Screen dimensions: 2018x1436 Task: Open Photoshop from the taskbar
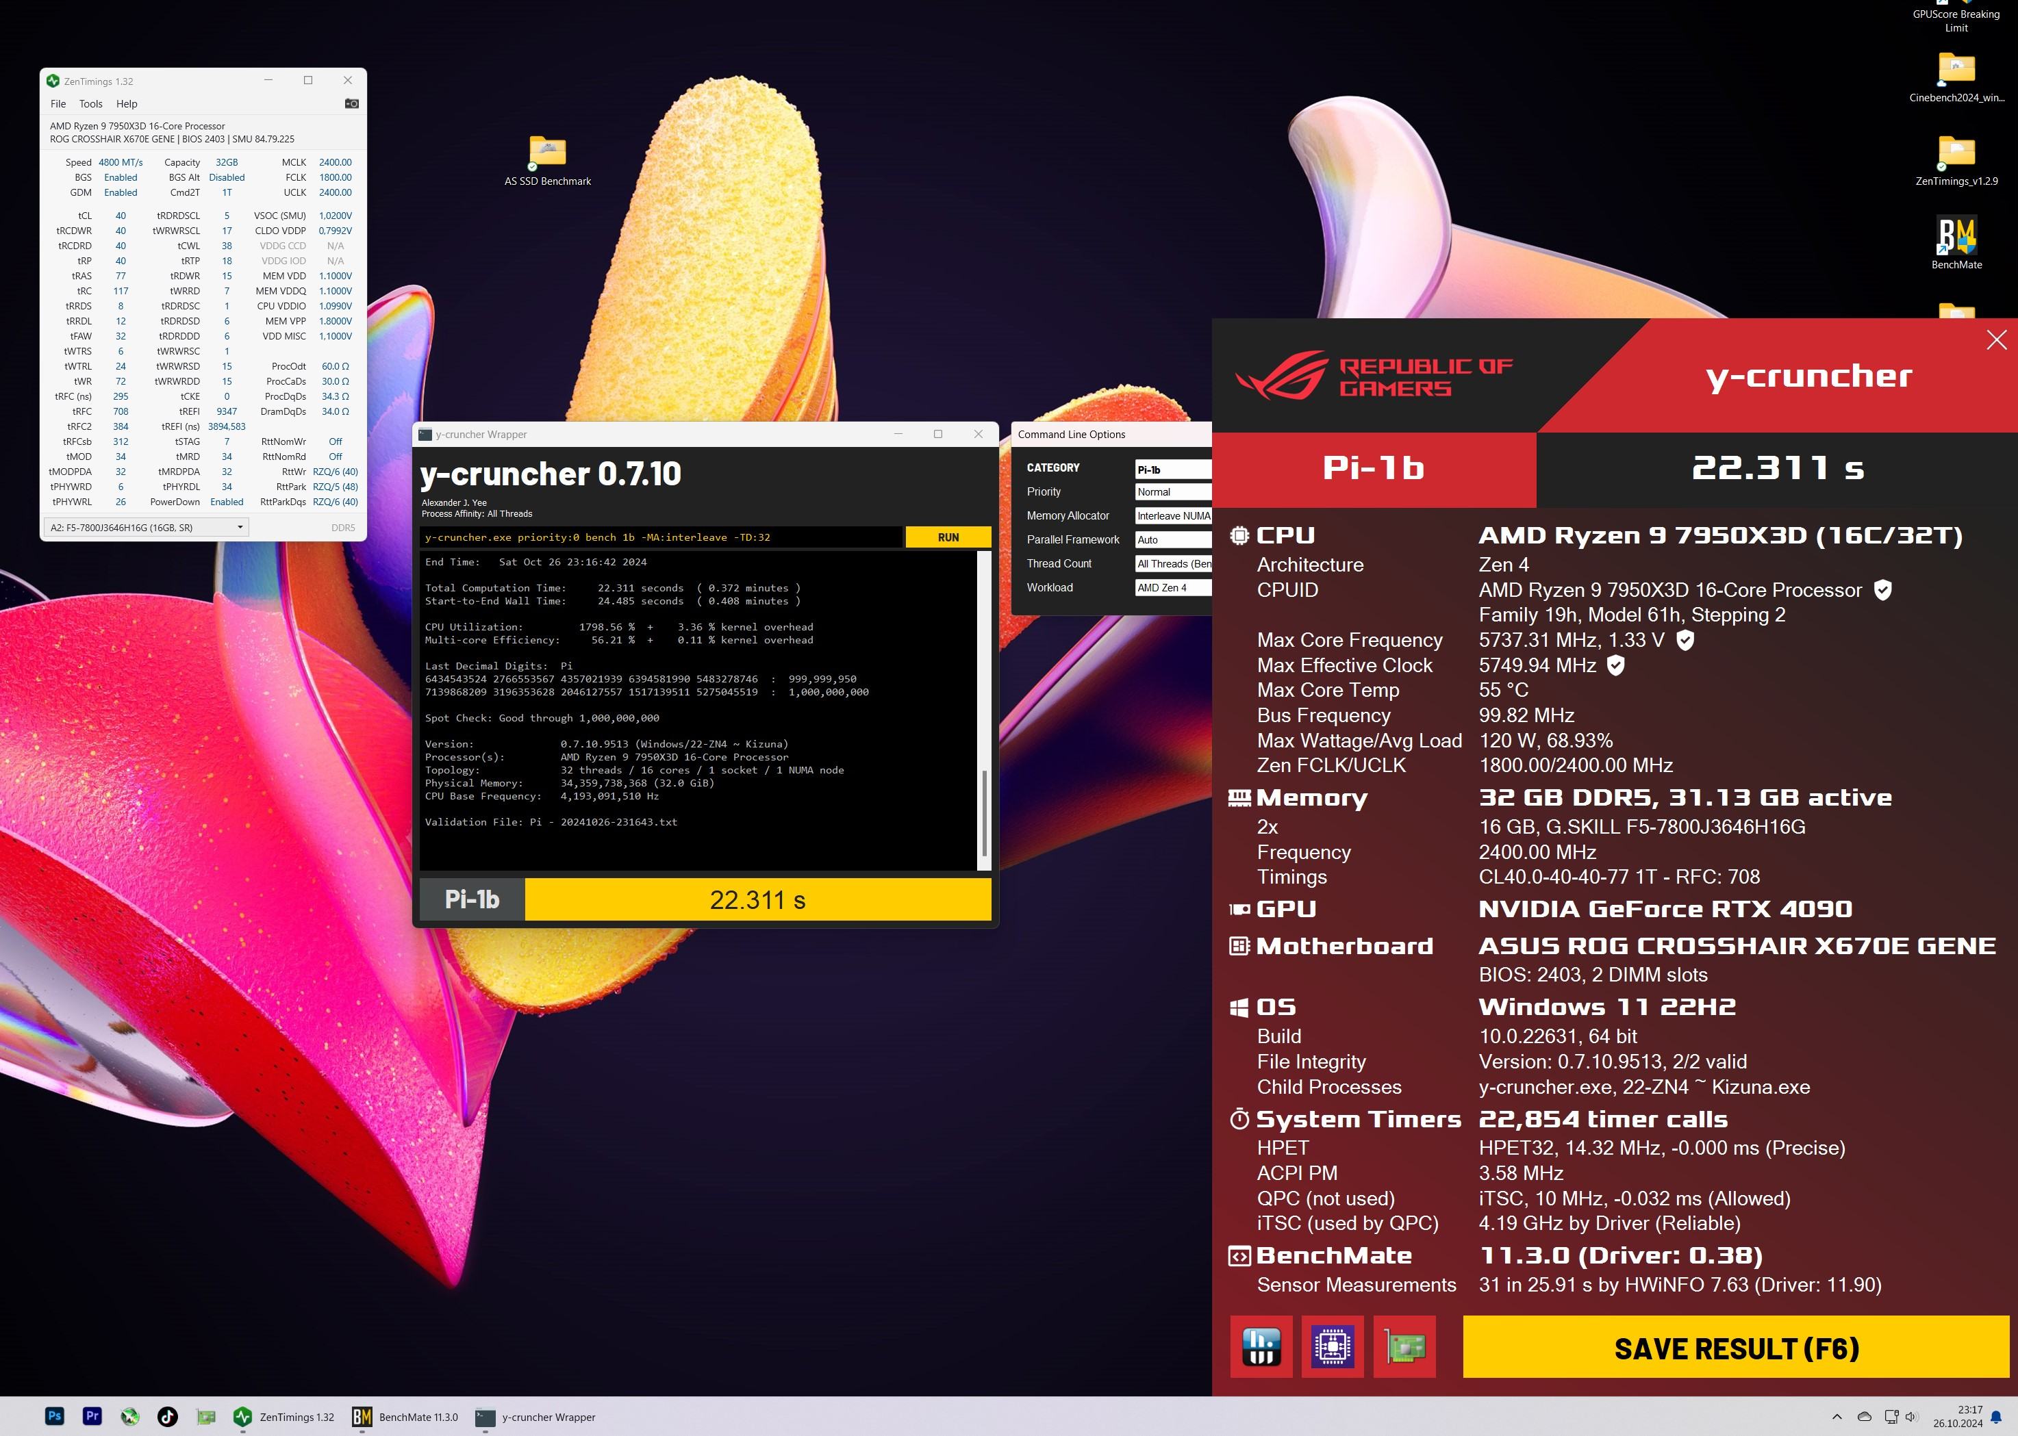[54, 1415]
